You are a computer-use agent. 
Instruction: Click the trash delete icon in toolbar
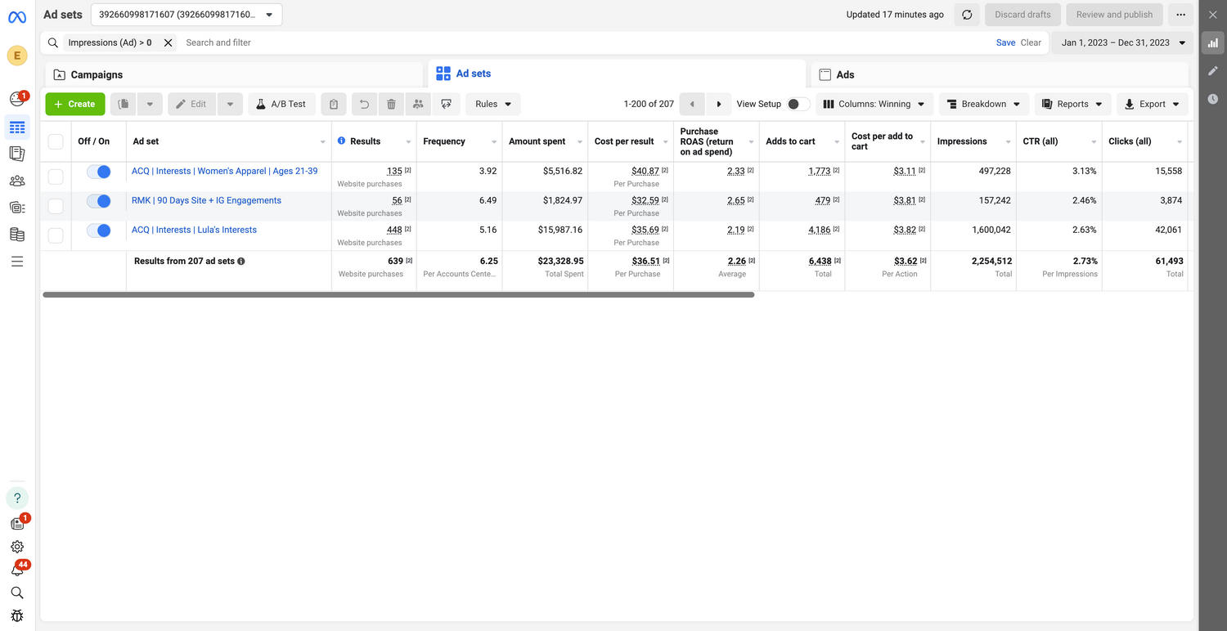(391, 104)
